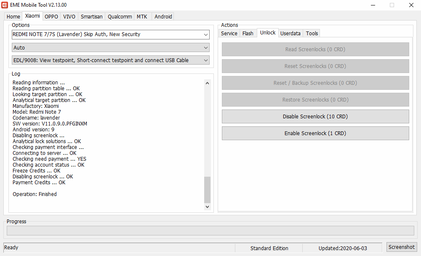Viewport: 421px width, 256px height.
Task: Click Enable Screenlock (1 CRD) button
Action: coord(315,133)
